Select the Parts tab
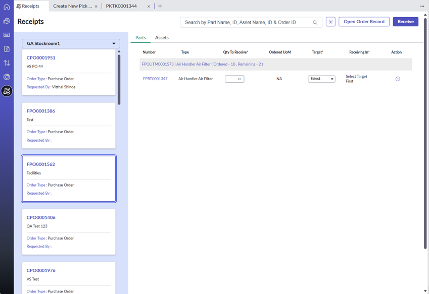429x294 pixels. (140, 38)
